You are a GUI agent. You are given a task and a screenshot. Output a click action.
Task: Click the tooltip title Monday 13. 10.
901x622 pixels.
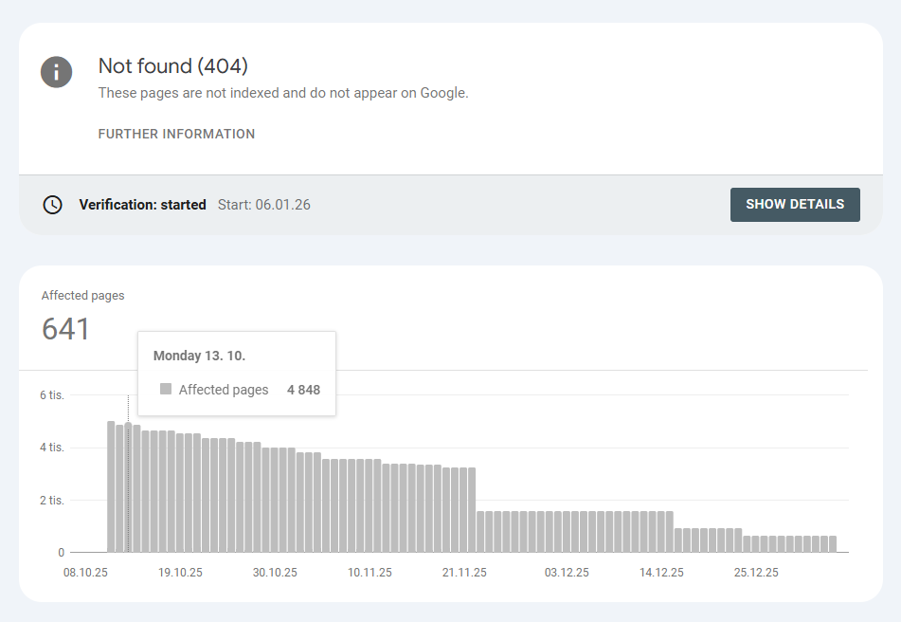[199, 356]
